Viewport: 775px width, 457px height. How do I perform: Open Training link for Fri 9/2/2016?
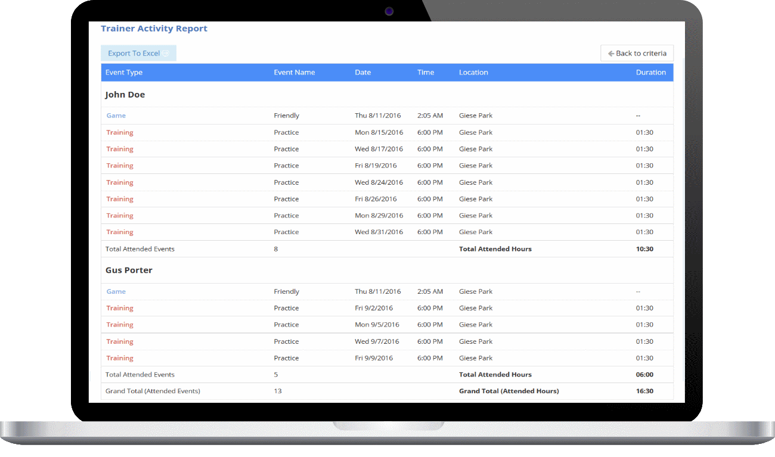(x=120, y=308)
